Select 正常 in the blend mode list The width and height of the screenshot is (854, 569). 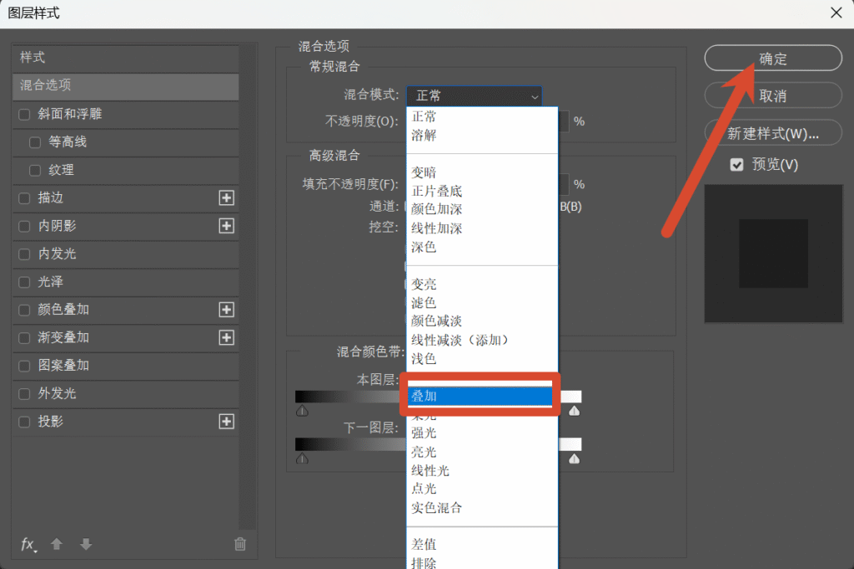pos(482,117)
